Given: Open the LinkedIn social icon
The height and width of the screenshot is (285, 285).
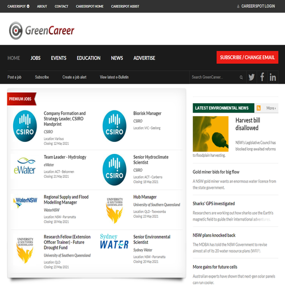Looking at the screenshot, I should pos(272,77).
